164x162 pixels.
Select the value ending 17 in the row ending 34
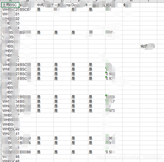[x=114, y=101]
